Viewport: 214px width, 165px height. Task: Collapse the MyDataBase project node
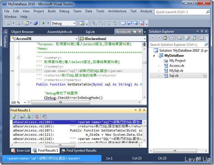(154, 56)
